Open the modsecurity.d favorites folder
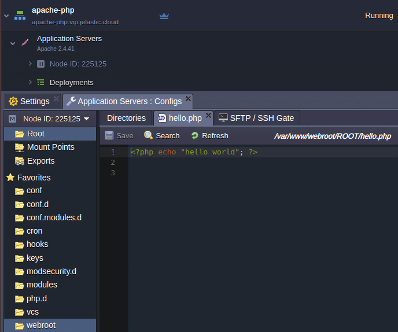Viewport: 398px width, 332px height. [51, 271]
